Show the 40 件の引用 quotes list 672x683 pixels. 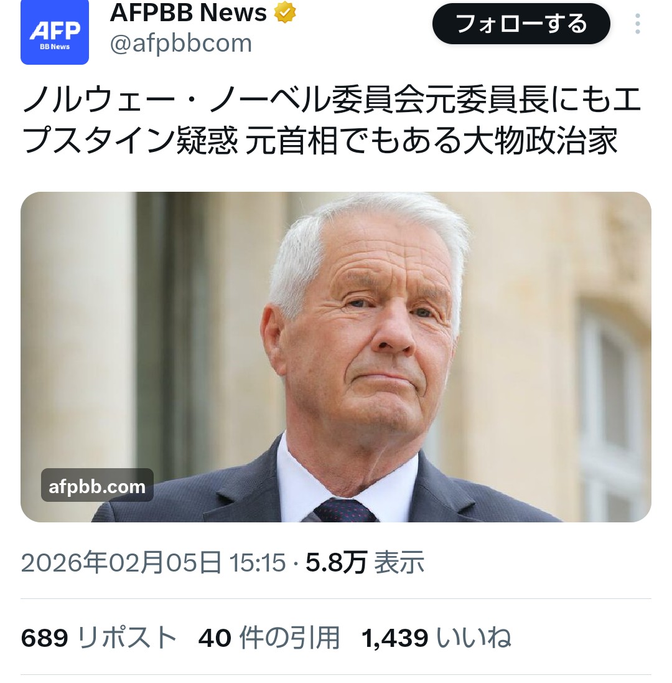click(269, 638)
